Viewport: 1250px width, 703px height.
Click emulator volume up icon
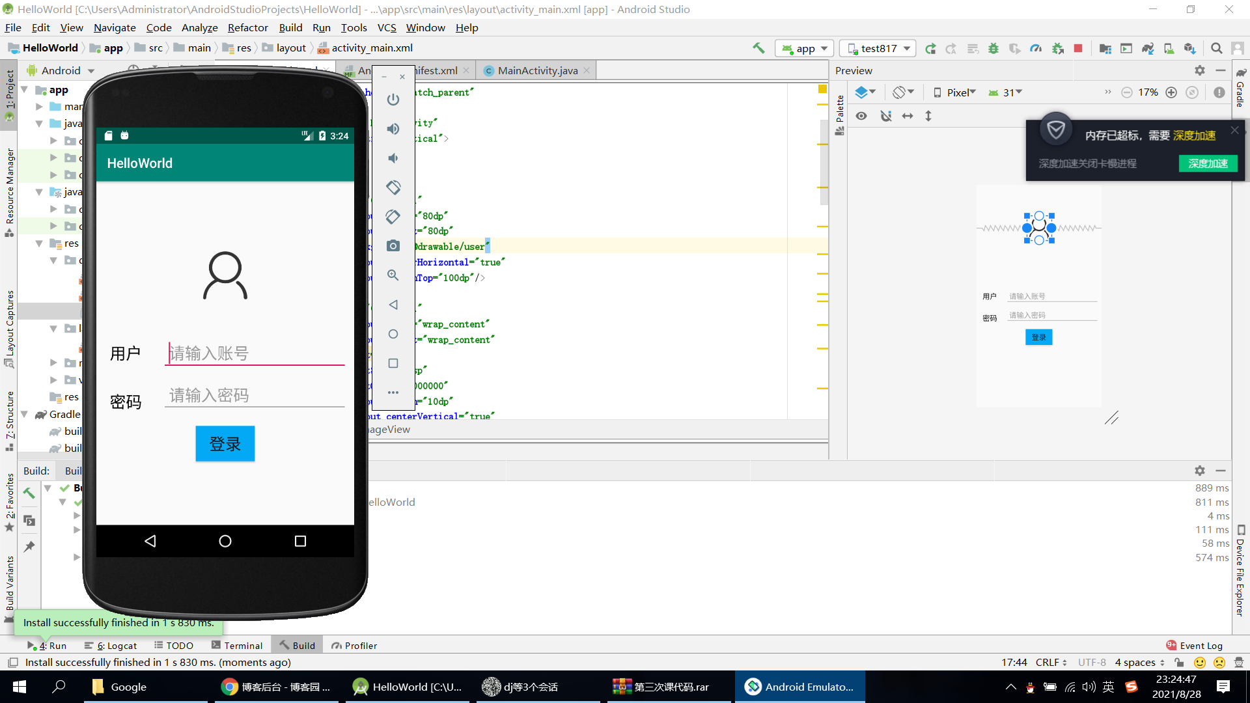pyautogui.click(x=393, y=129)
